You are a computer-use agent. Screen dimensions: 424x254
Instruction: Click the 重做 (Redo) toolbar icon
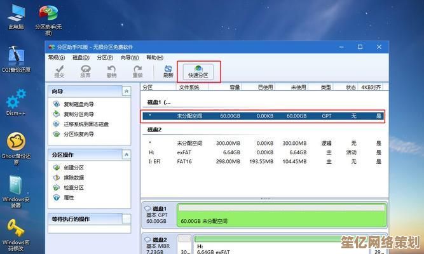pyautogui.click(x=137, y=71)
